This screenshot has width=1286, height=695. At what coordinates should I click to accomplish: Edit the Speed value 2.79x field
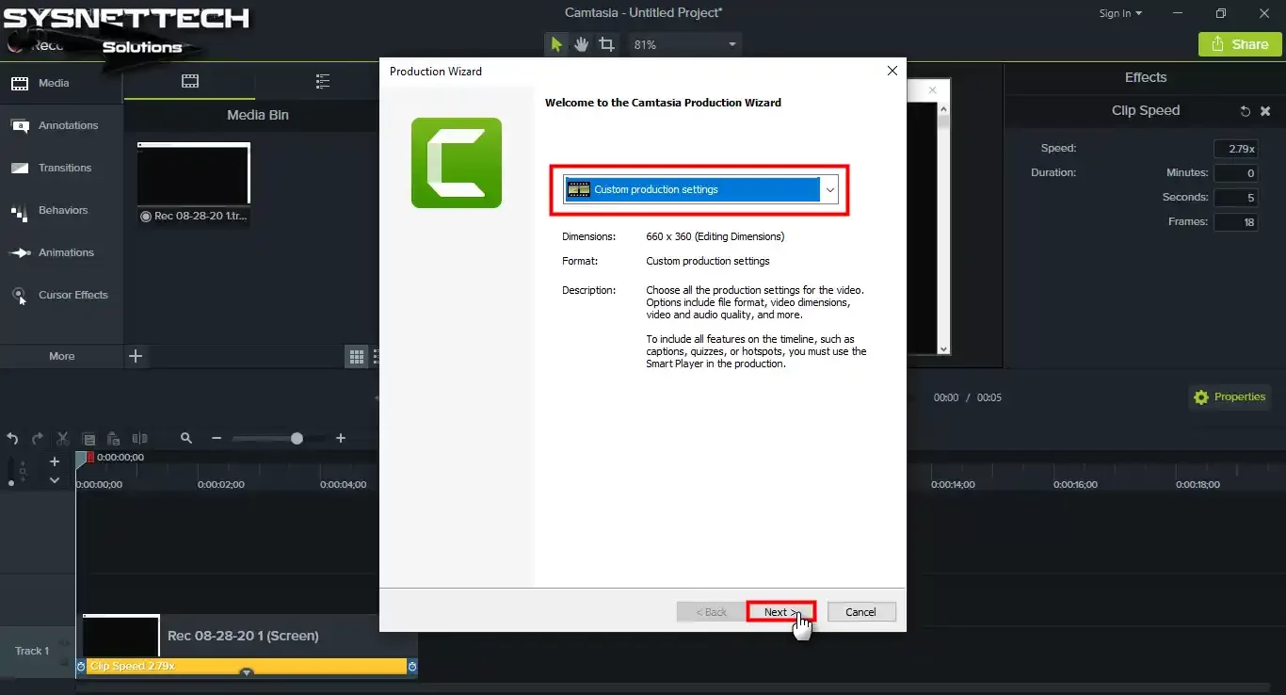click(x=1235, y=149)
